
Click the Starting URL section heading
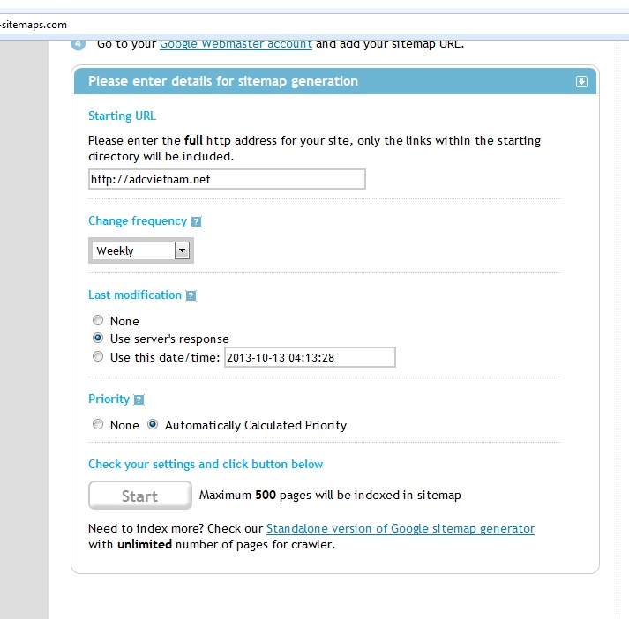(x=122, y=116)
